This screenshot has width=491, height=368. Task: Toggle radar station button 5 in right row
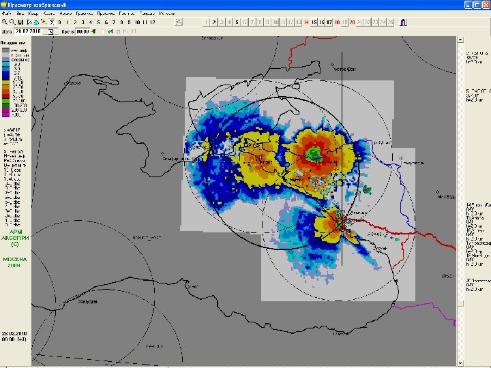[237, 22]
